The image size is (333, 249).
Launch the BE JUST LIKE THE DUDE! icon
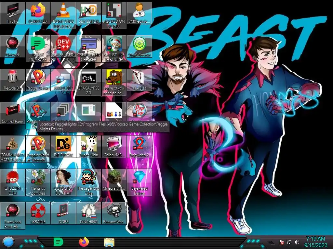click(x=114, y=49)
